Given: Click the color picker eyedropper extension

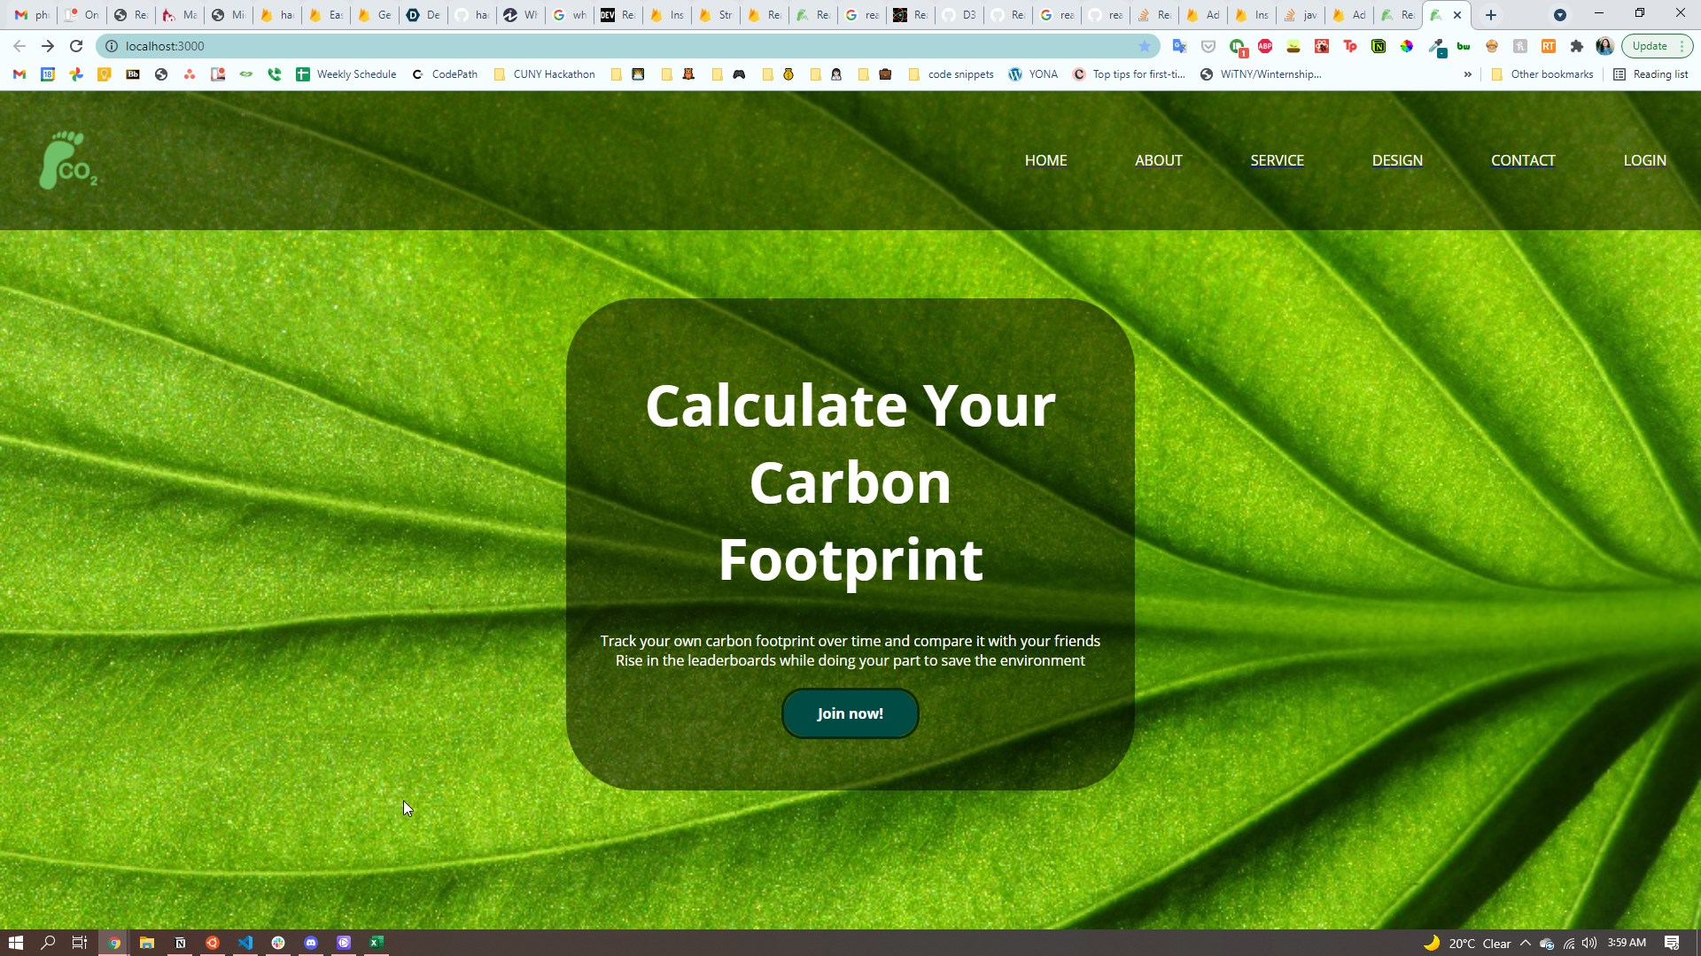Looking at the screenshot, I should click(1436, 46).
